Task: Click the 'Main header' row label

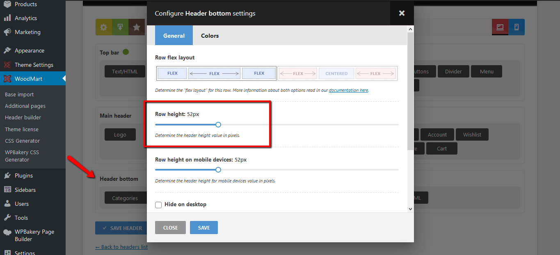Action: [x=116, y=116]
